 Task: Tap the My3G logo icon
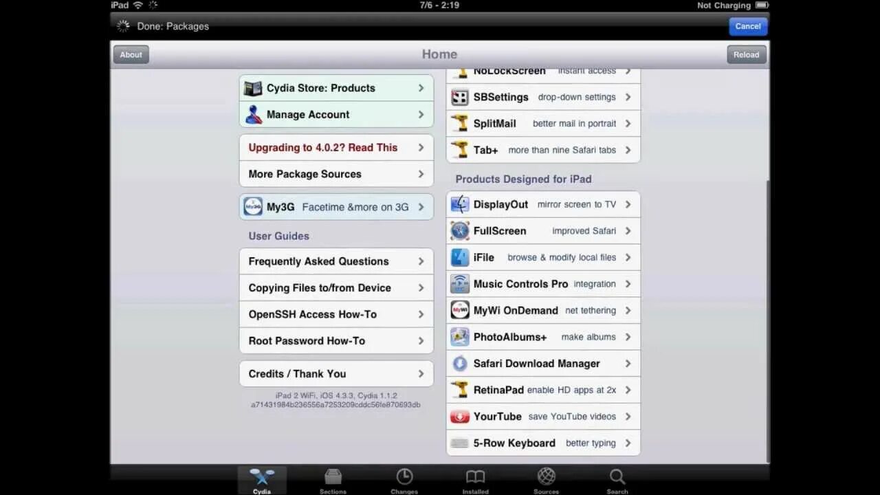point(253,206)
